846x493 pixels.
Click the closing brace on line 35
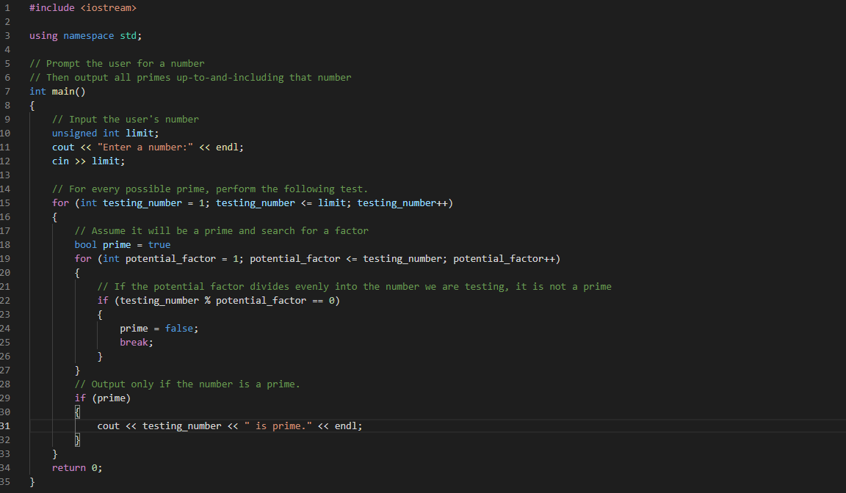pyautogui.click(x=32, y=481)
